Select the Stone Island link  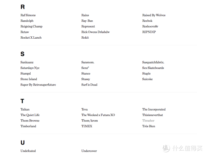pos(29,79)
